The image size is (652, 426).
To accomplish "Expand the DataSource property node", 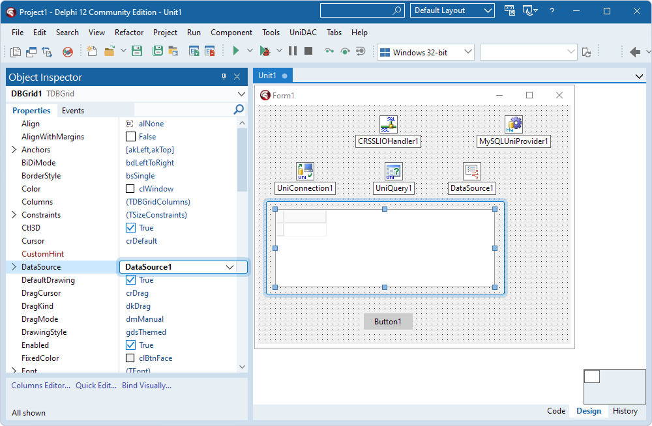I will [14, 267].
